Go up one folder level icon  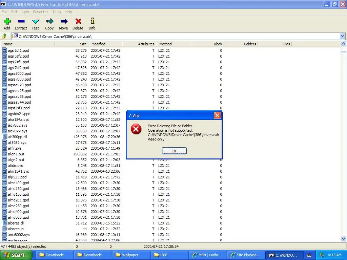(4, 36)
